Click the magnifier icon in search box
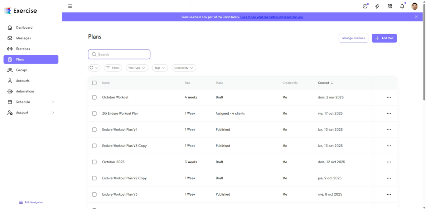 94,54
